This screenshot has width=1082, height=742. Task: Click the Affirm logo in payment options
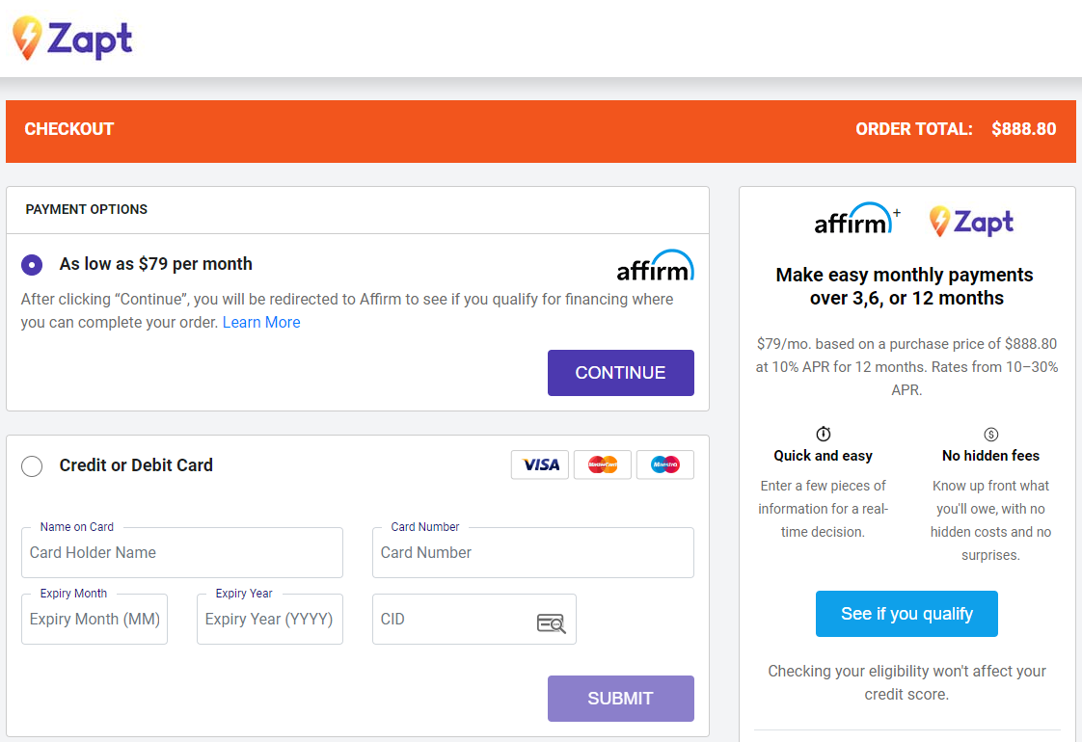click(655, 266)
